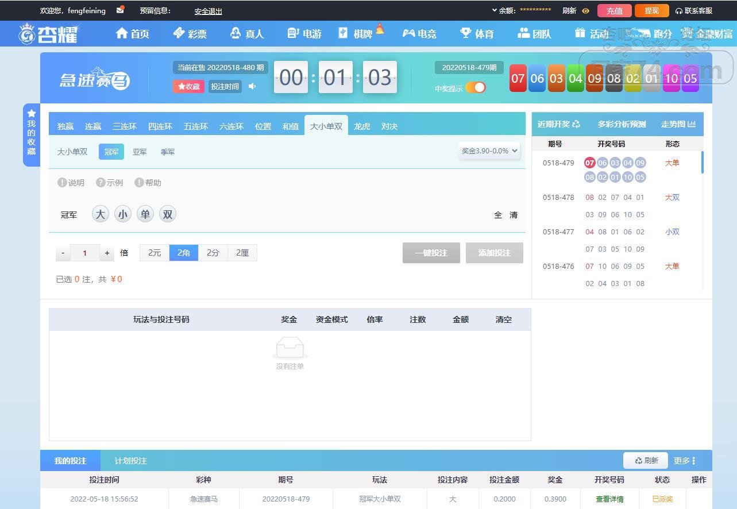737x509 pixels.
Task: Switch to the 龙虎 play tab
Action: tap(362, 126)
